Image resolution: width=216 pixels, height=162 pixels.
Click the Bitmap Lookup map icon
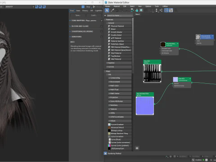click(109, 130)
